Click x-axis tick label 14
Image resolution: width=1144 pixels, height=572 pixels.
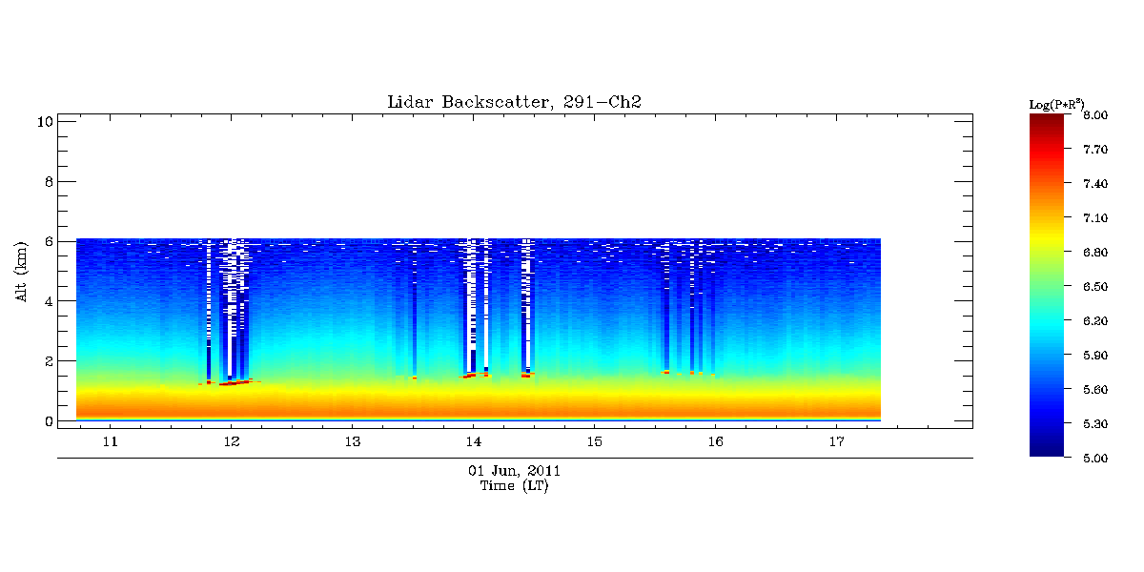473,441
